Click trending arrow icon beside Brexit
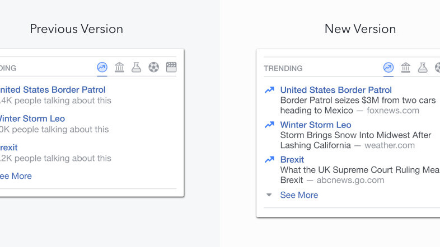The height and width of the screenshot is (247, 440). [269, 159]
